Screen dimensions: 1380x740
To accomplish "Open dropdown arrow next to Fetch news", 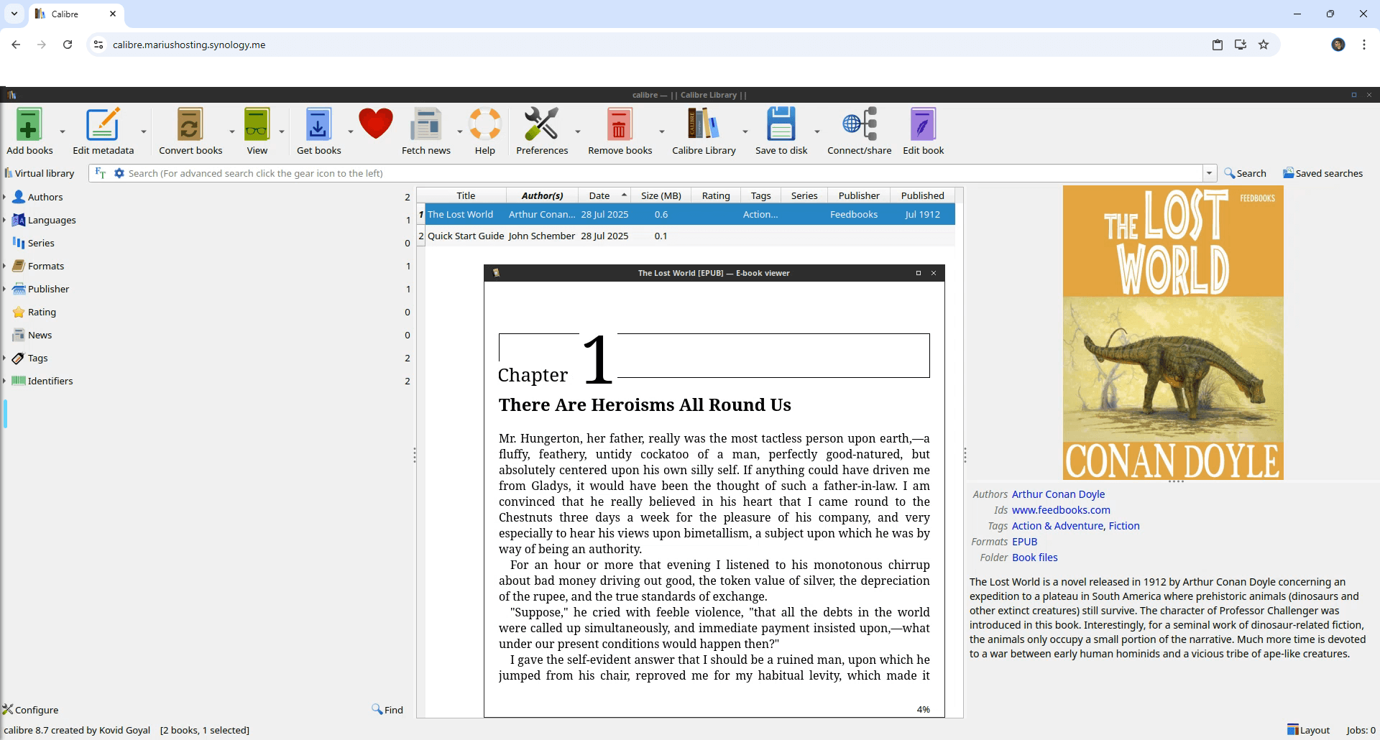I will (x=459, y=131).
